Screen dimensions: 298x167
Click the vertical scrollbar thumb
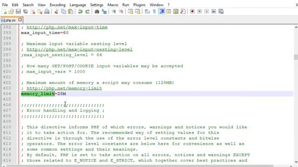(296, 57)
